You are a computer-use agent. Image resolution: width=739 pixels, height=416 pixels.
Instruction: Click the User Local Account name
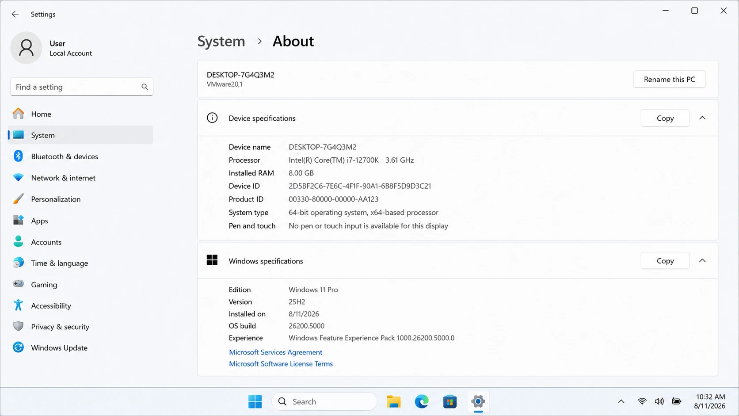[71, 48]
